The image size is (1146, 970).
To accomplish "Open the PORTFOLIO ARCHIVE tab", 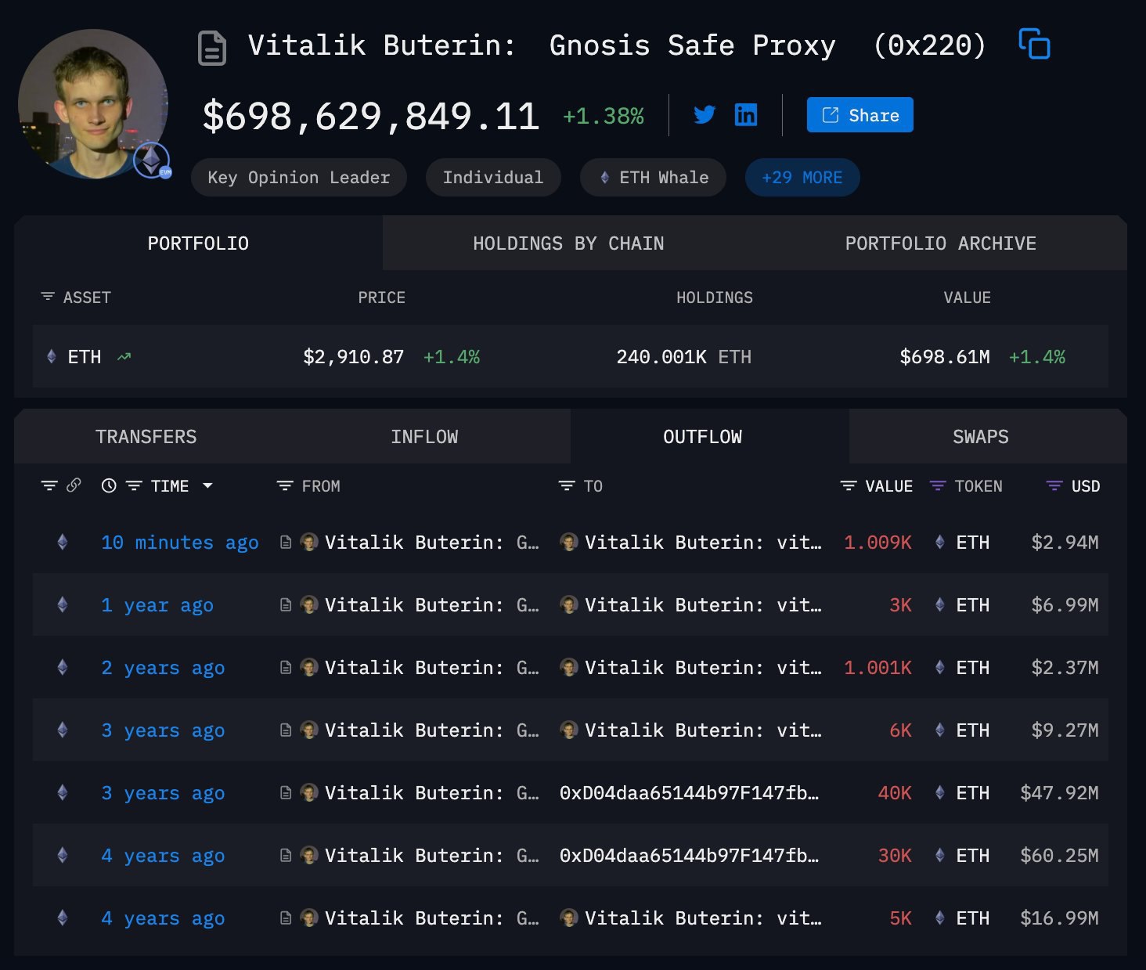I will click(x=940, y=243).
